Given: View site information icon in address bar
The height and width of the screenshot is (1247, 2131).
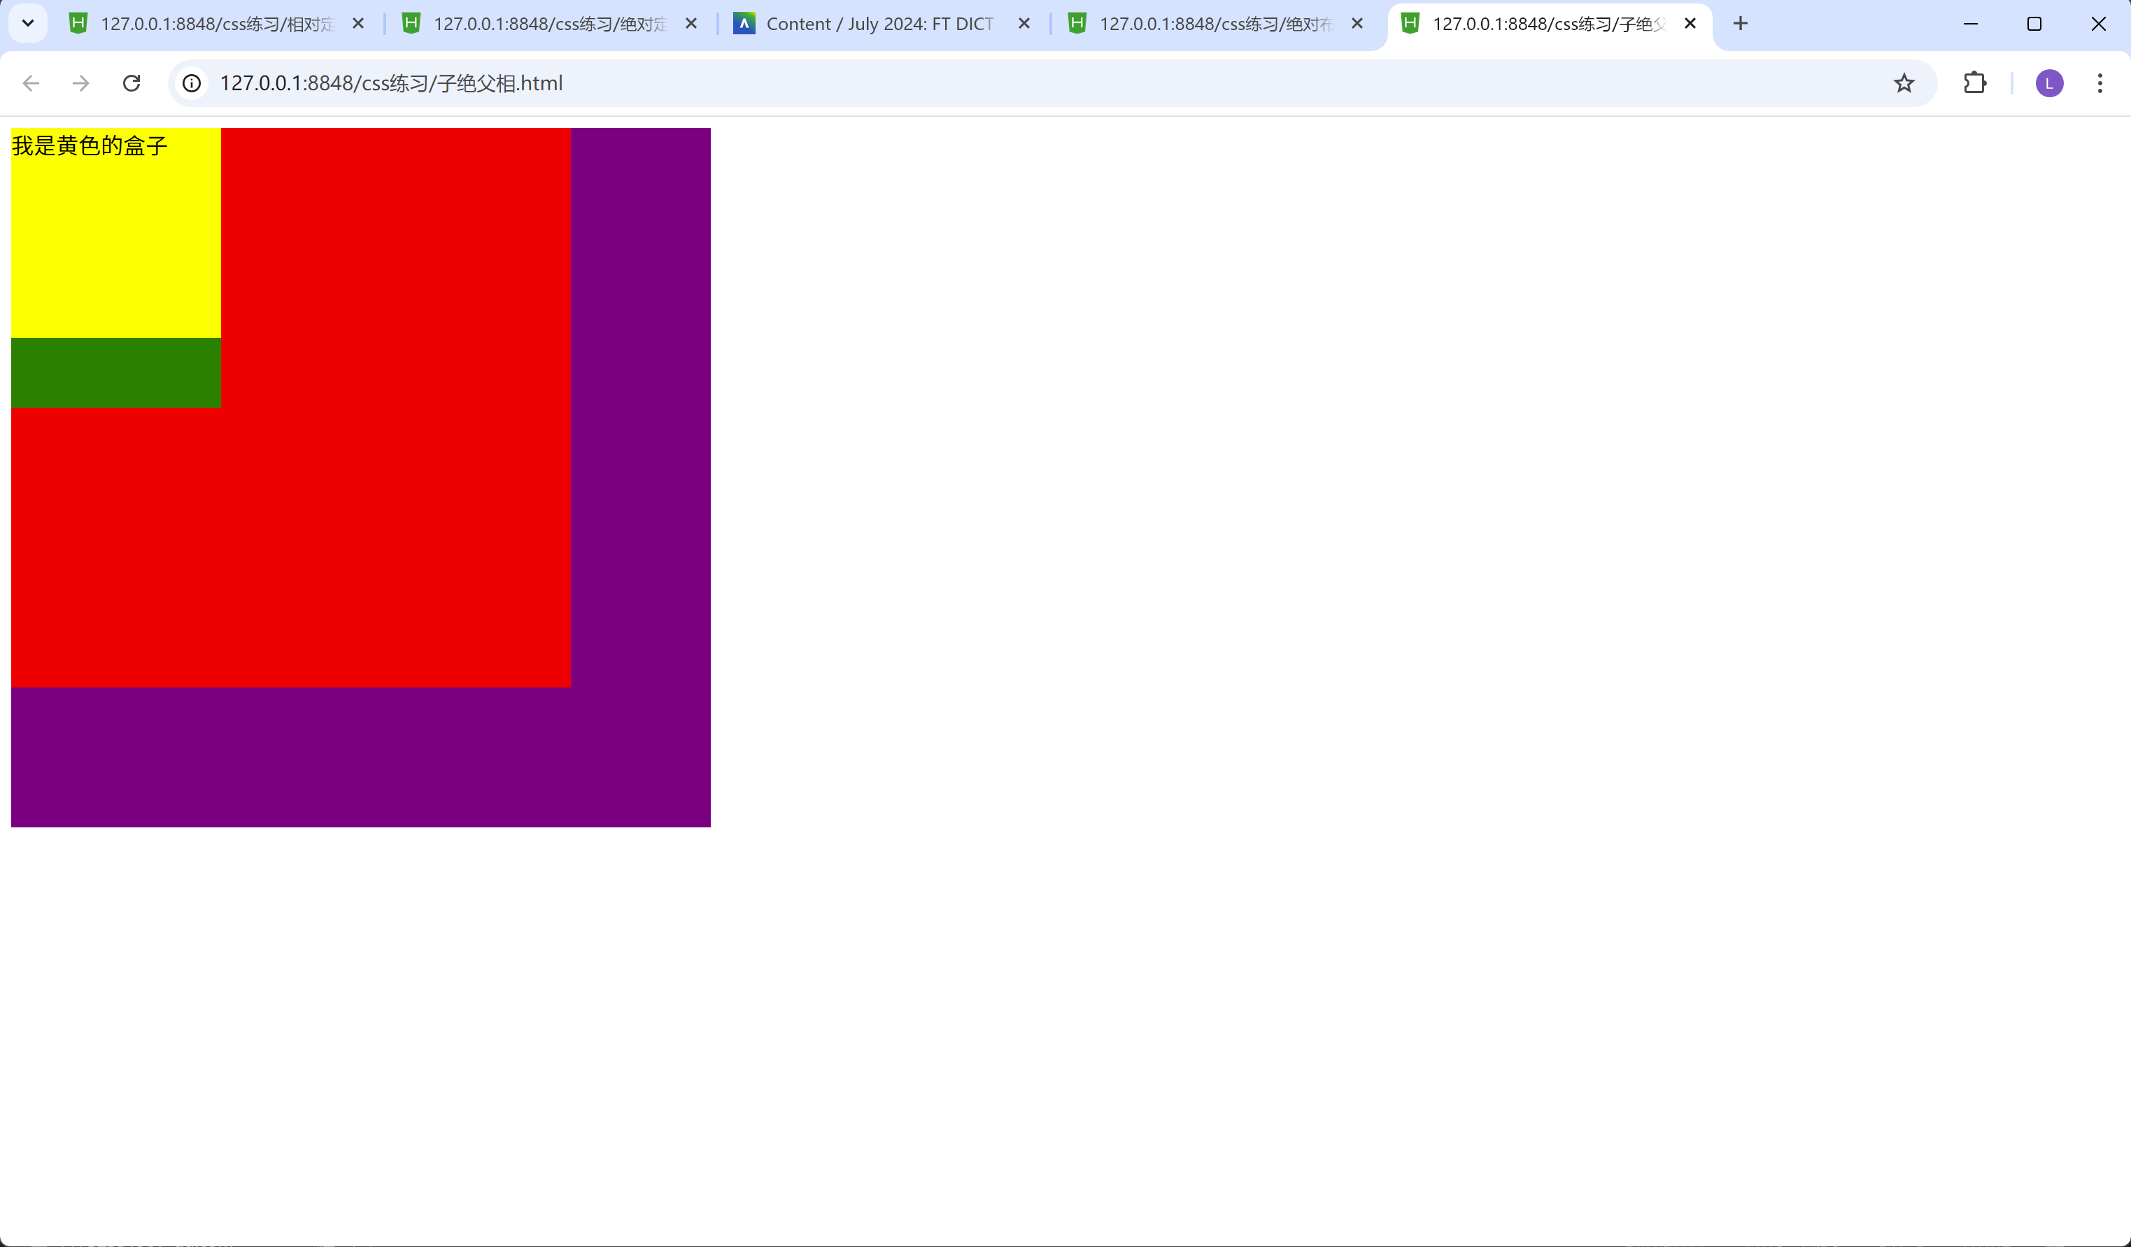Looking at the screenshot, I should (x=192, y=83).
